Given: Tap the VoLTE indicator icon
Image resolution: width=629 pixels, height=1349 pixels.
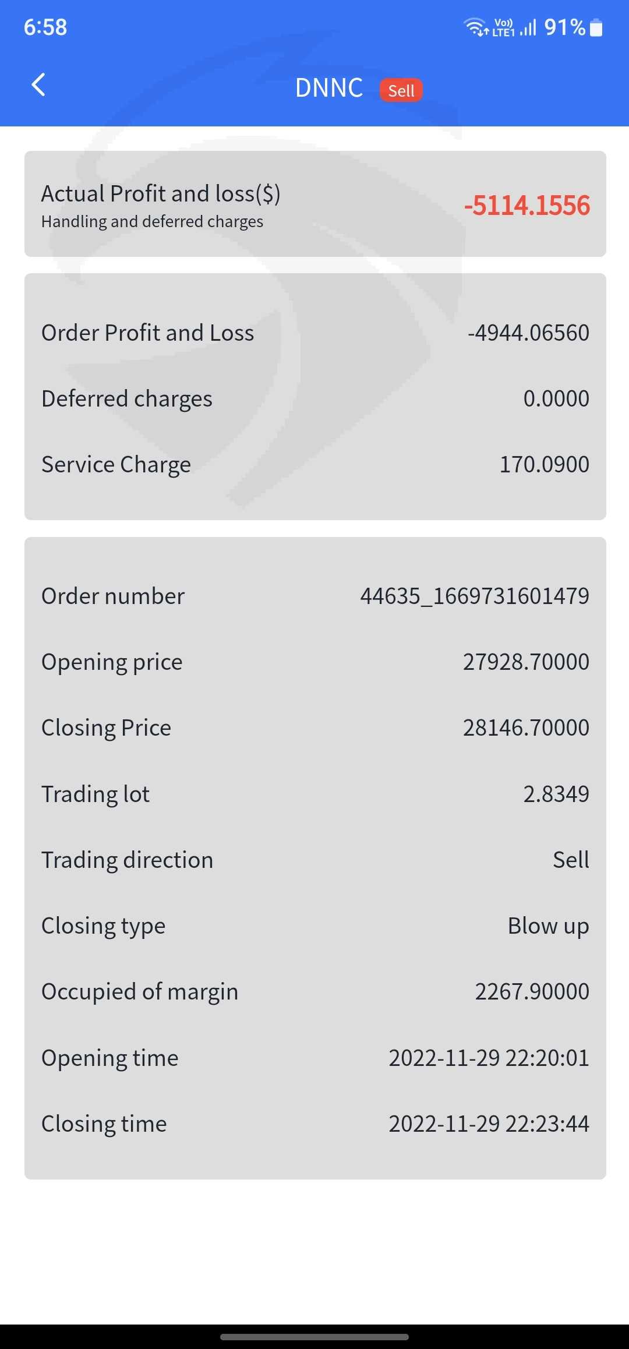Looking at the screenshot, I should click(503, 27).
